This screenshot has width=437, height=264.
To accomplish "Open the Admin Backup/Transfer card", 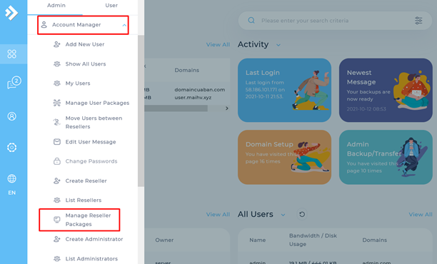I will coord(386,157).
